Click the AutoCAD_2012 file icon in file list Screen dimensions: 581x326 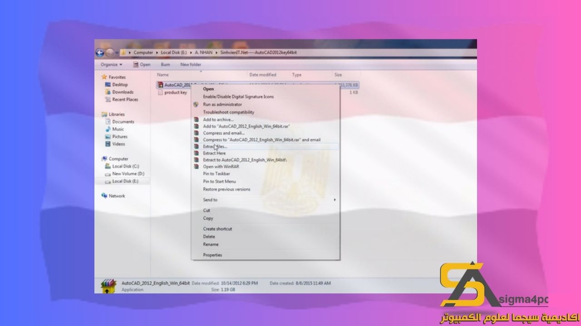160,85
